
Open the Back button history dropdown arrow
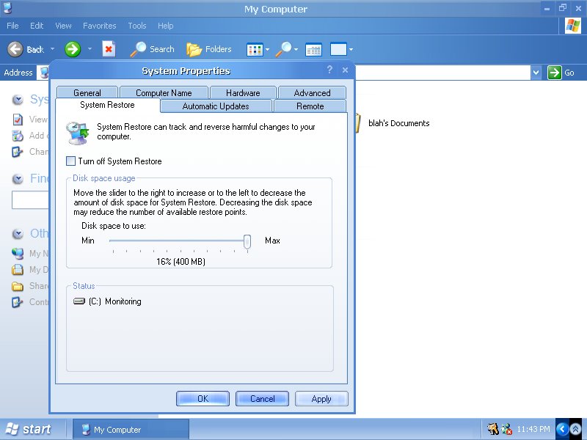52,49
